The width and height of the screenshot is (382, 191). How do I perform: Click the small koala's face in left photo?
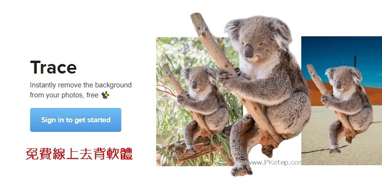(195, 80)
